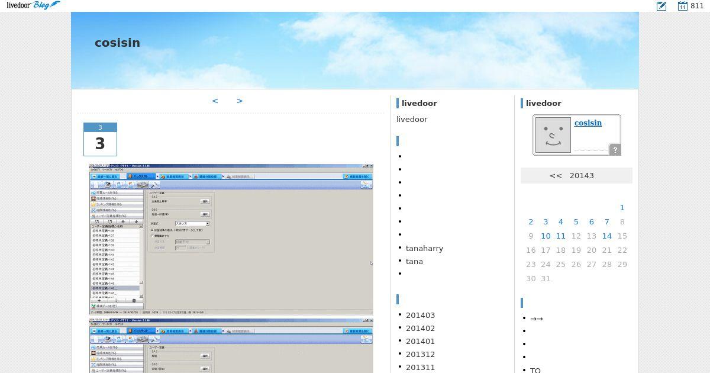Viewport: 710px width, 373px height.
Task: Select calendar day 2
Action: pyautogui.click(x=531, y=221)
